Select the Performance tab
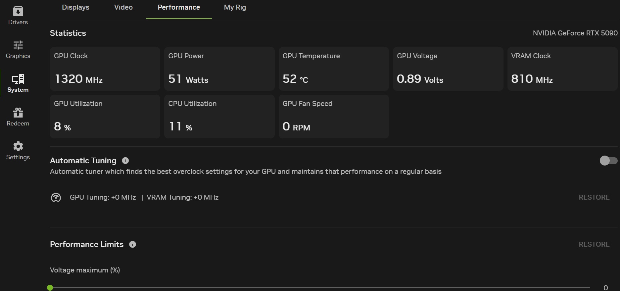 tap(179, 7)
